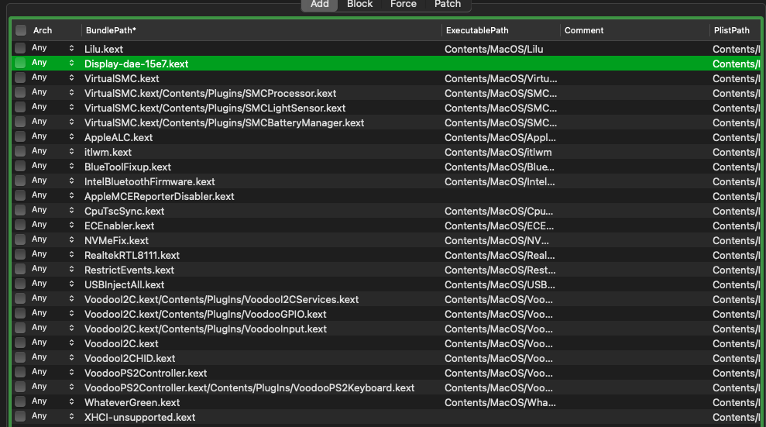
Task: Select the VoodooPS2Keyboard.kext plugin row
Action: [x=249, y=388]
